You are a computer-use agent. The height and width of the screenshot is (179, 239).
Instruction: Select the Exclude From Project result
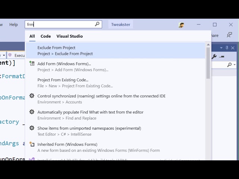click(x=115, y=51)
